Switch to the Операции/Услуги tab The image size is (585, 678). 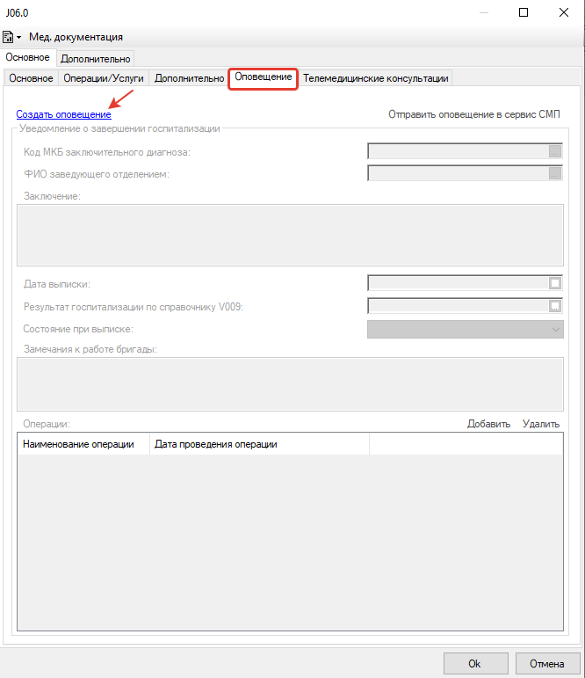(104, 78)
